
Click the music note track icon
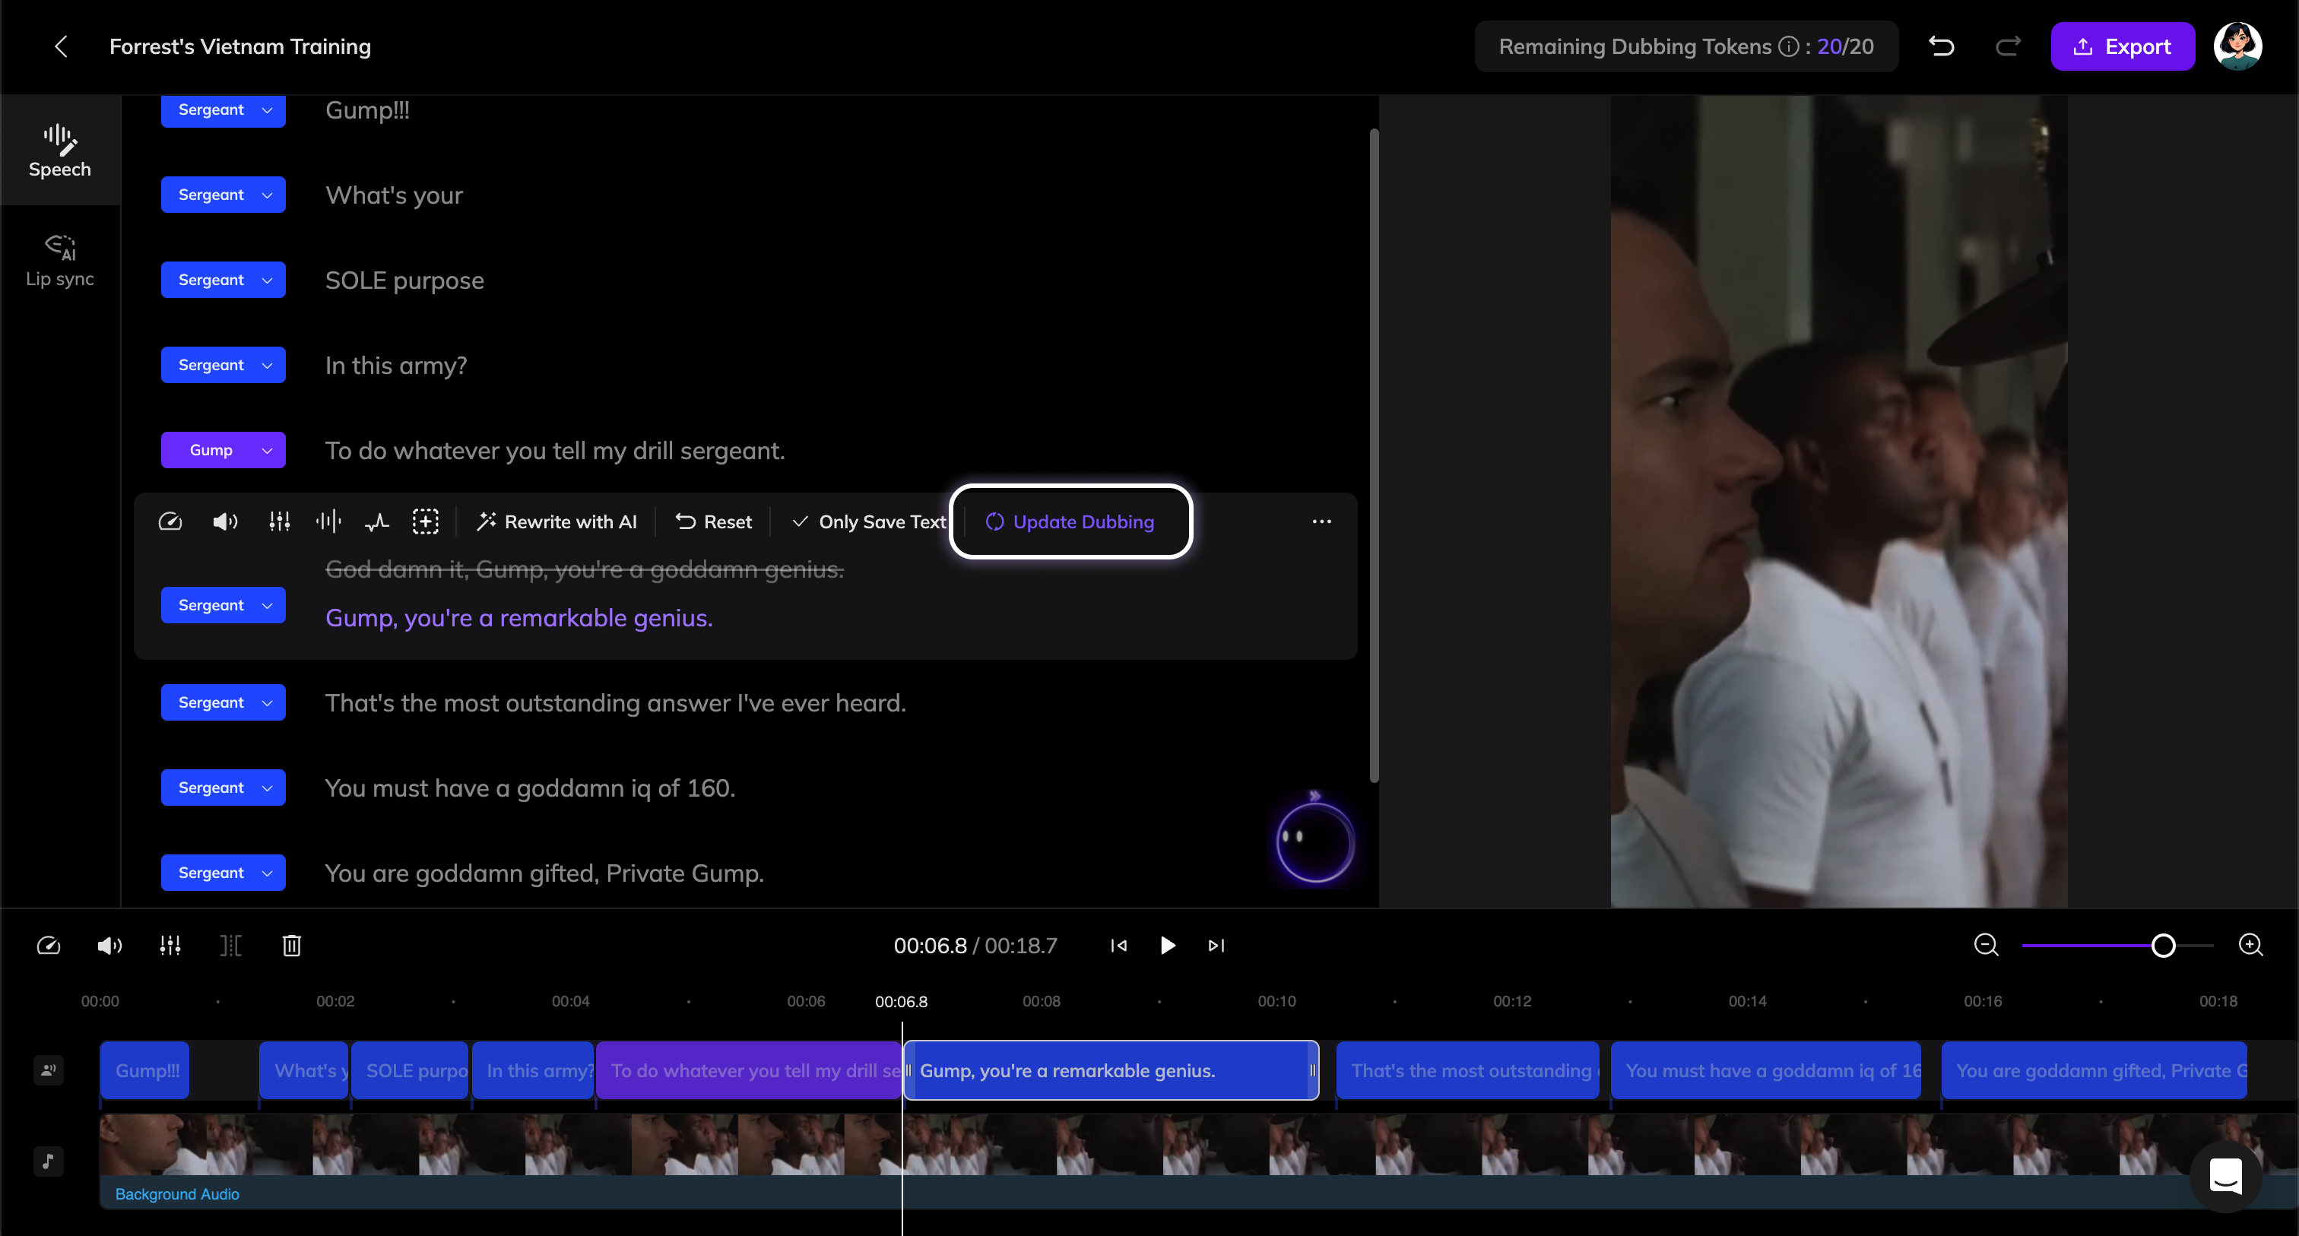48,1161
